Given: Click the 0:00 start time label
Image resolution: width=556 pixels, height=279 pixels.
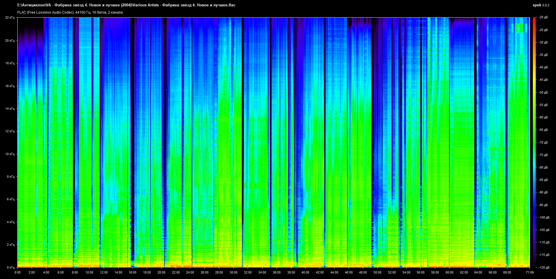Looking at the screenshot, I should 17,272.
